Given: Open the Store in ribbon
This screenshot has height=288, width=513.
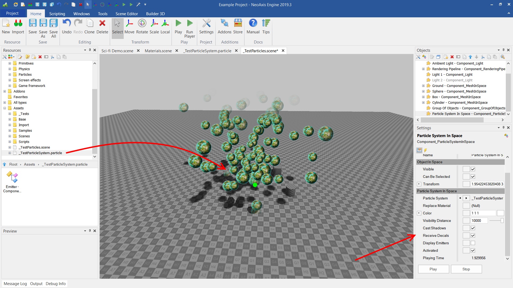Looking at the screenshot, I should coord(238,26).
